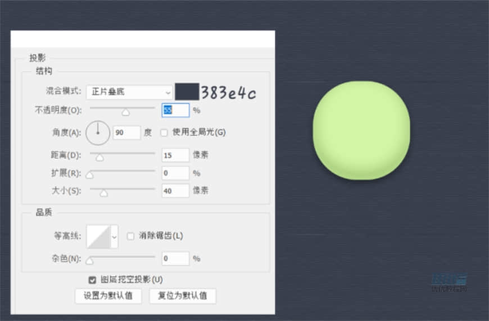Click the green rounded shape on canvas
The image size is (489, 321).
pyautogui.click(x=361, y=130)
